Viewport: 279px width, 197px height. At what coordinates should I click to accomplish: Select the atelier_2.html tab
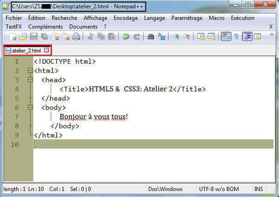coord(27,51)
